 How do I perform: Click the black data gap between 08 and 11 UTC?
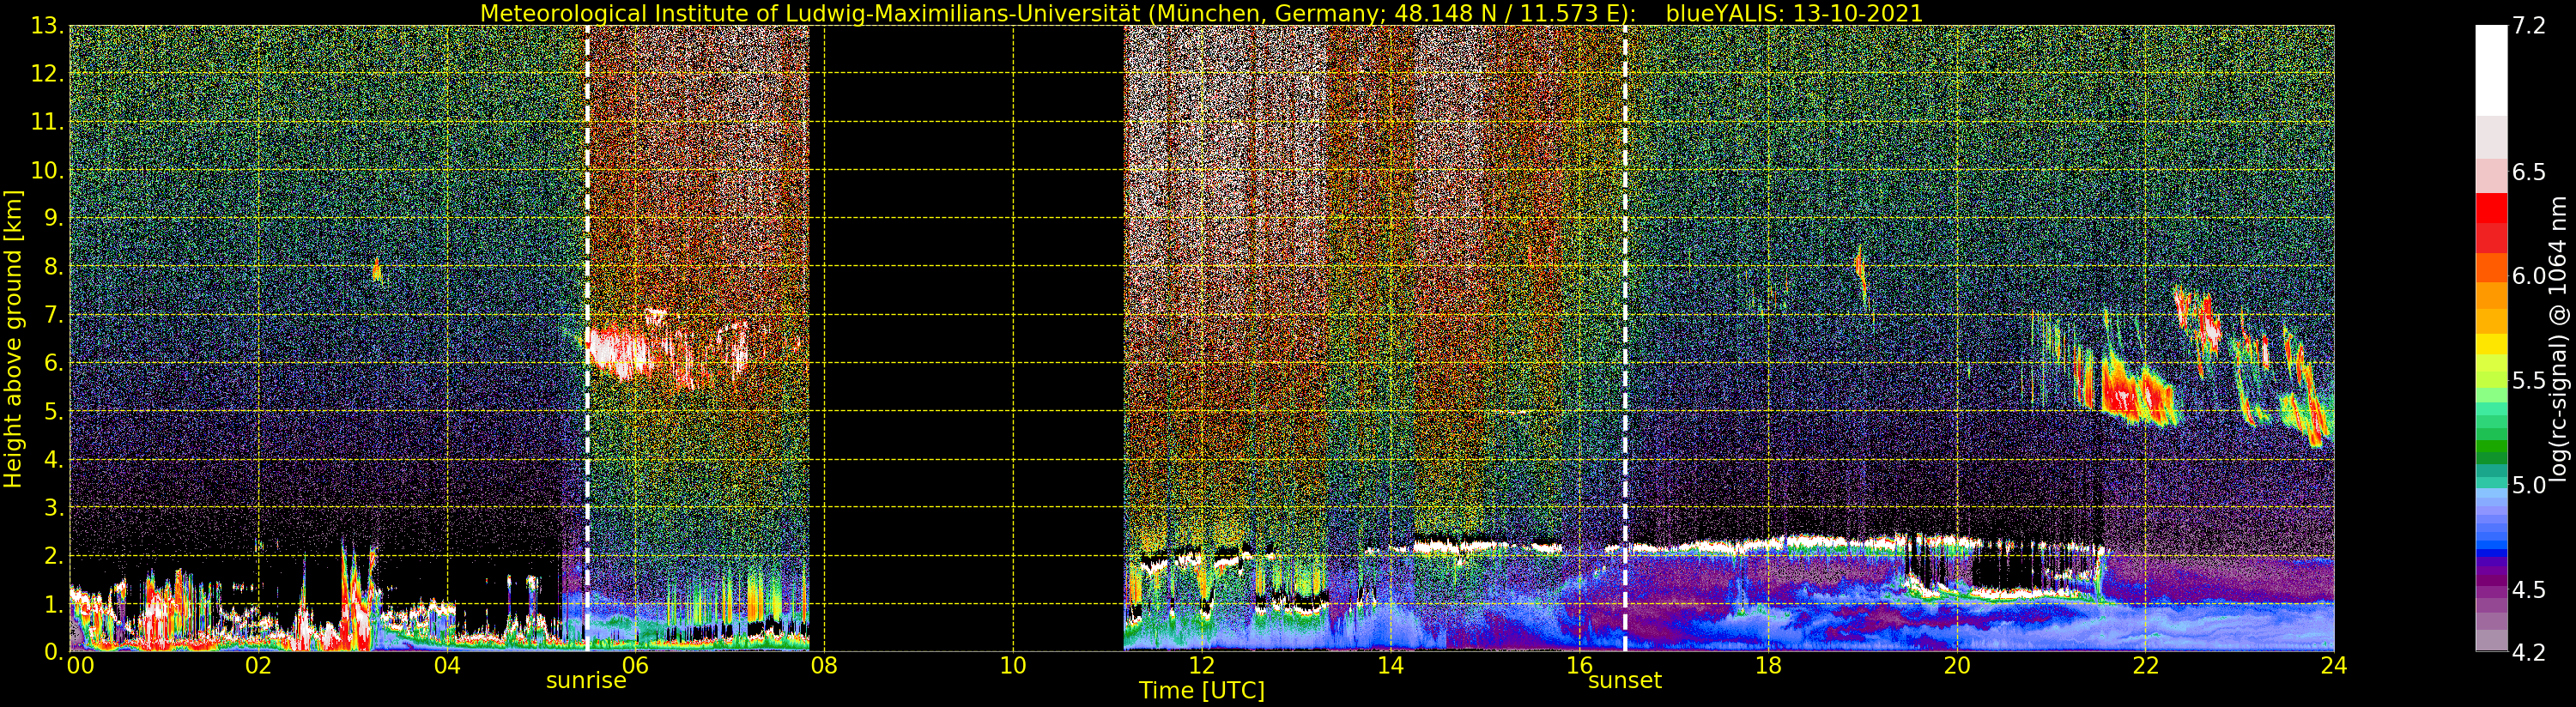coord(966,340)
